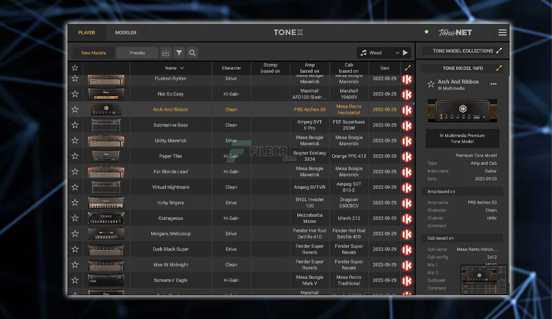Toggle favorite star for Midgain, Midscoop

pos(75,233)
